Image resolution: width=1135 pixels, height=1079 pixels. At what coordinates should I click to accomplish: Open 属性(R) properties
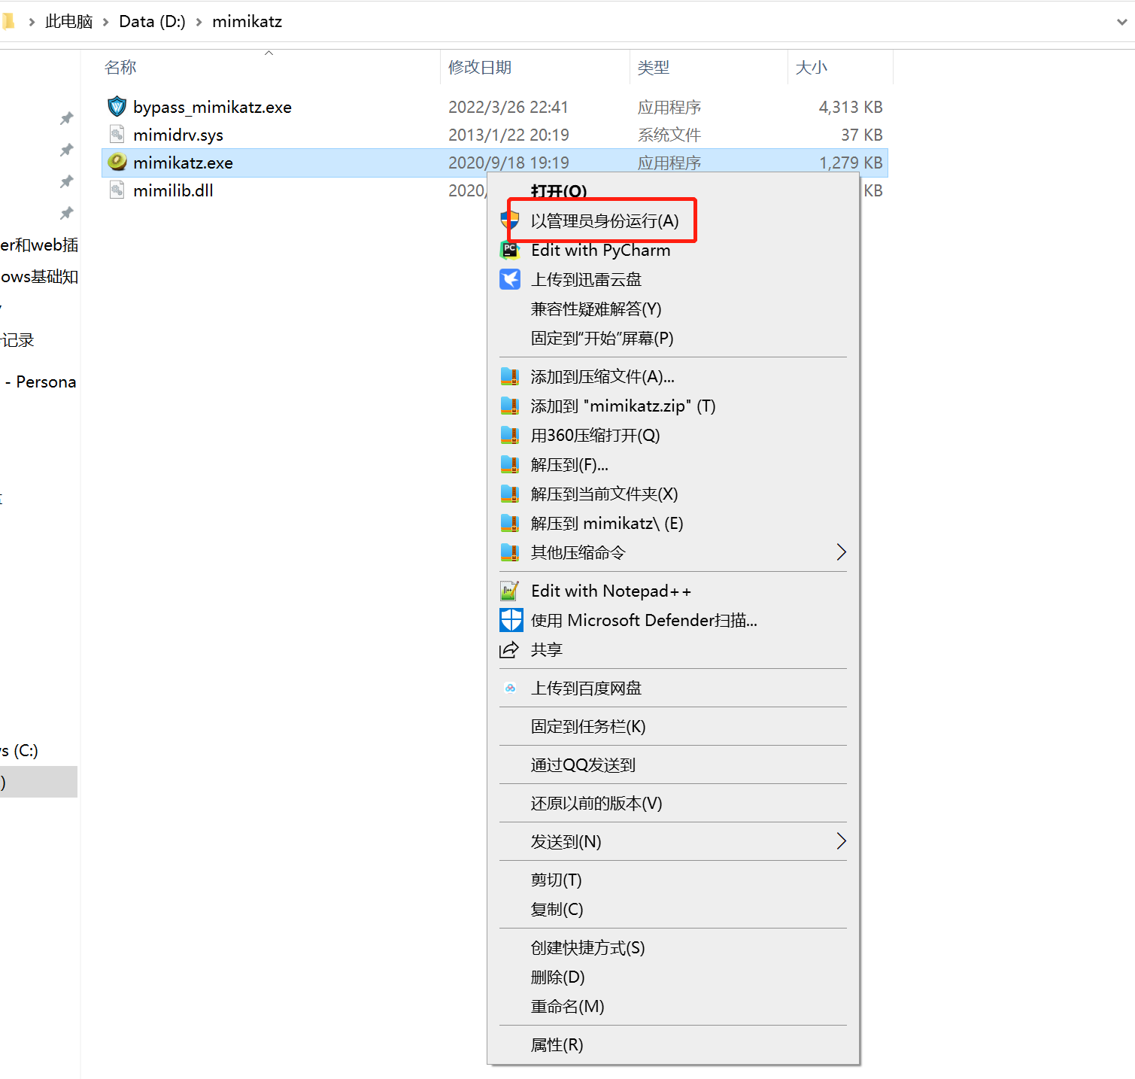click(557, 1044)
